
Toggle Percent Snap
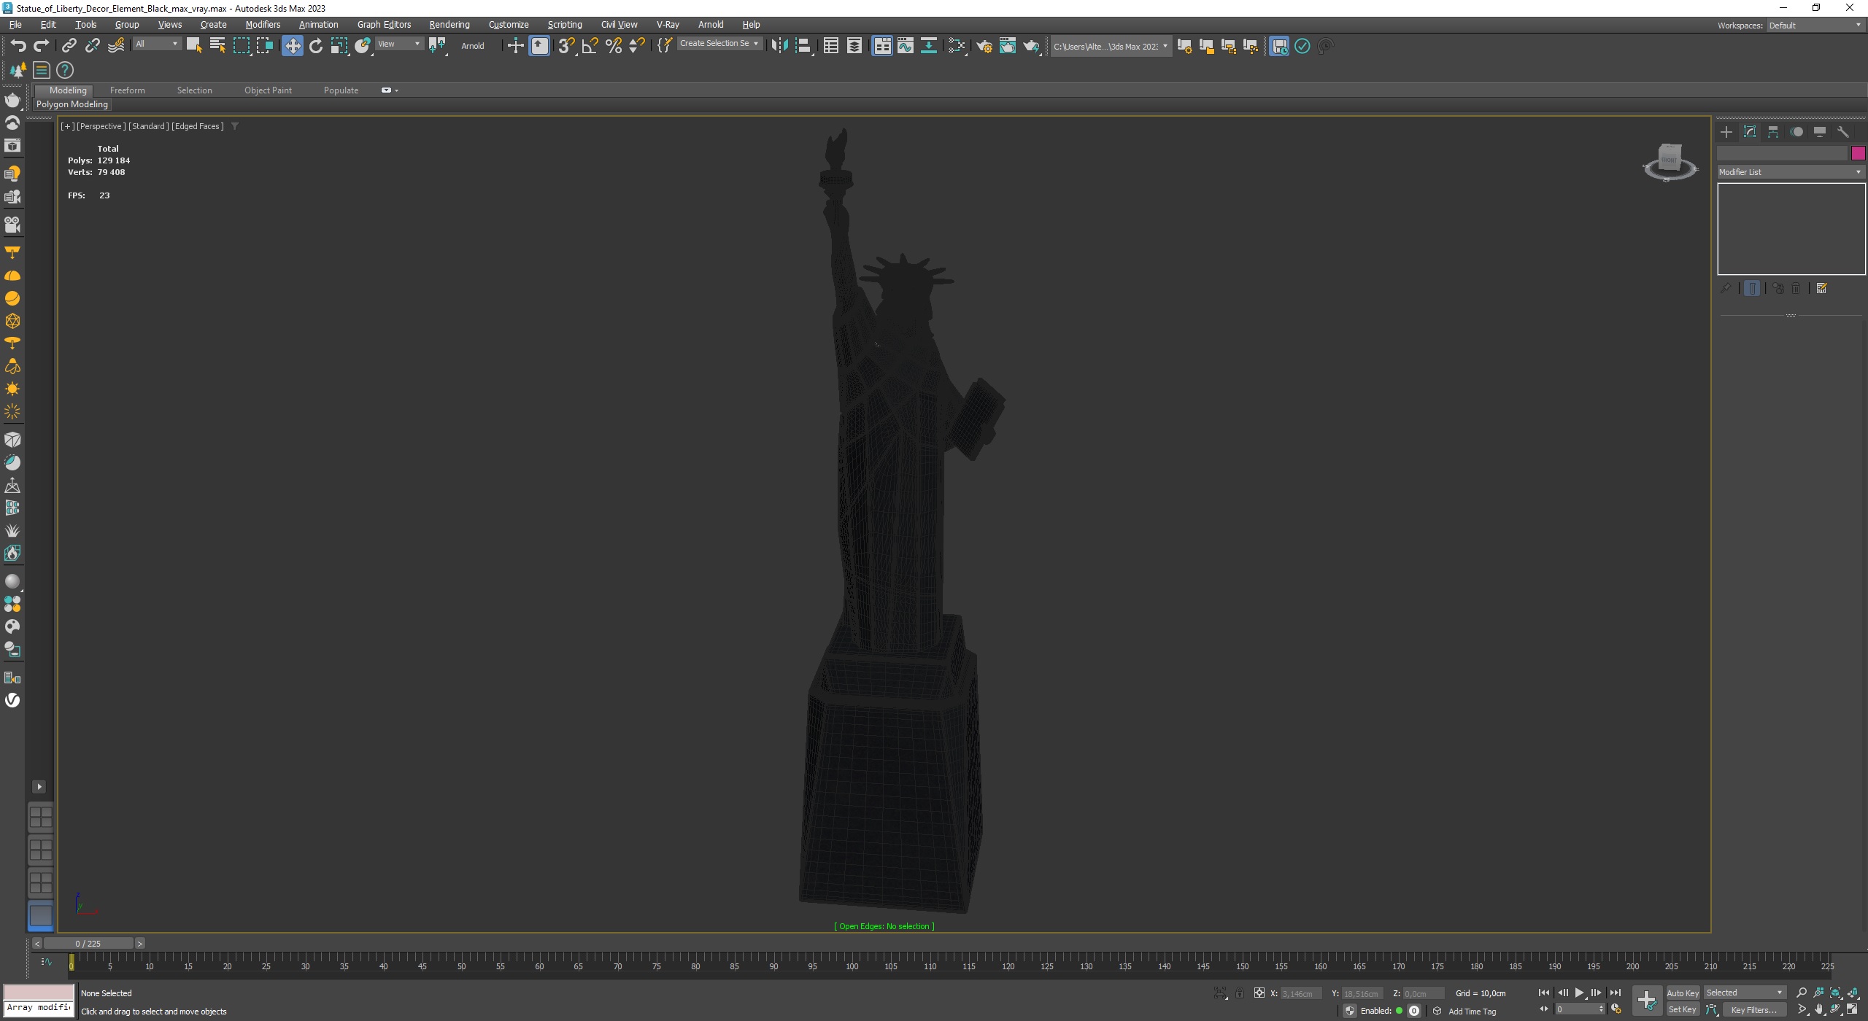coord(614,46)
